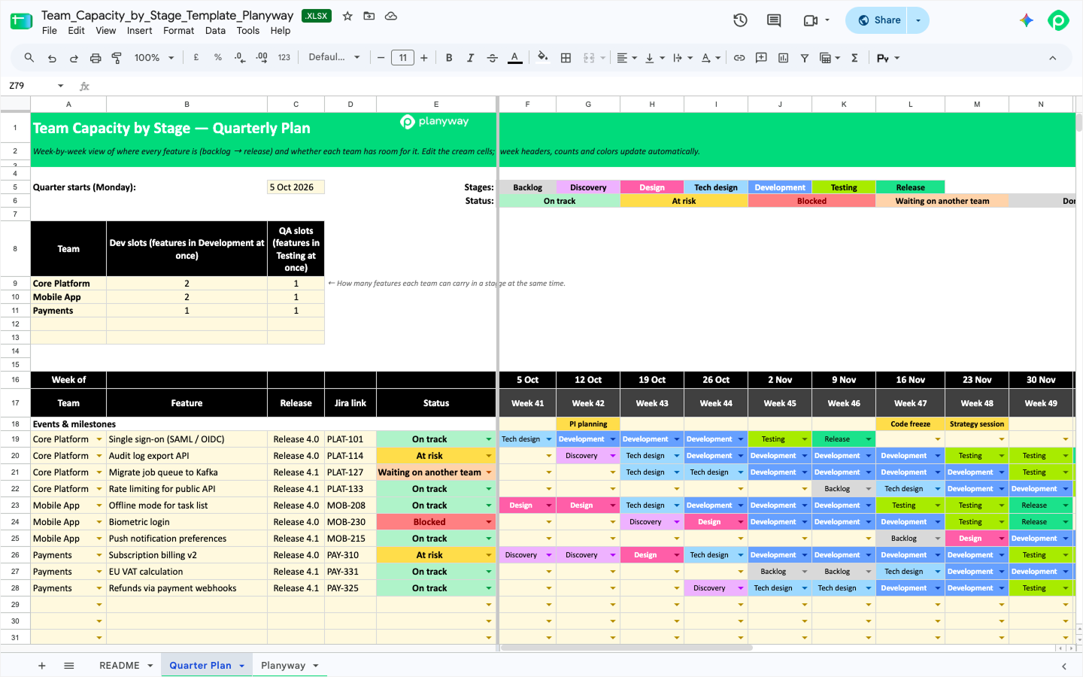Click the print icon
This screenshot has height=677, width=1083.
pyautogui.click(x=96, y=58)
